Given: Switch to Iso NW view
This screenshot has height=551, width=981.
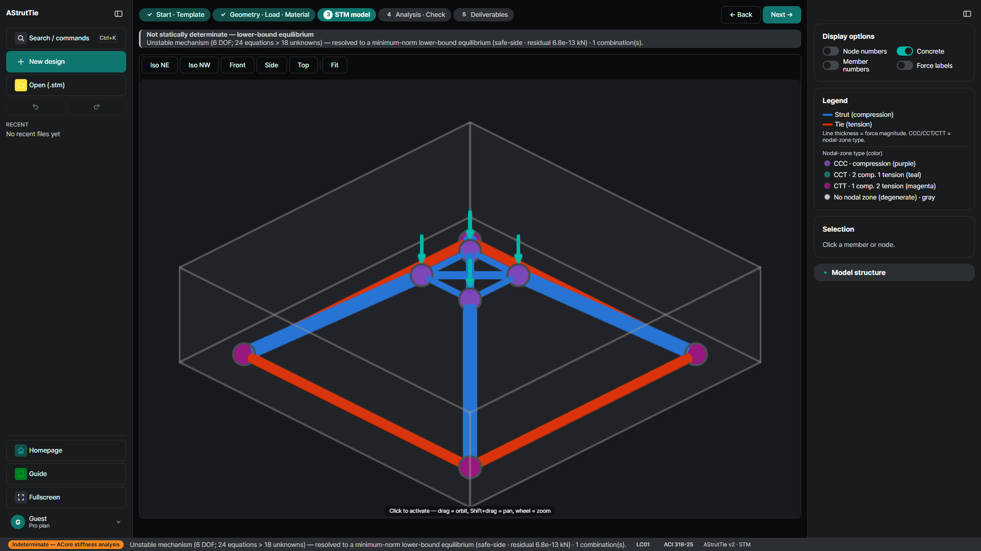Looking at the screenshot, I should tap(199, 65).
